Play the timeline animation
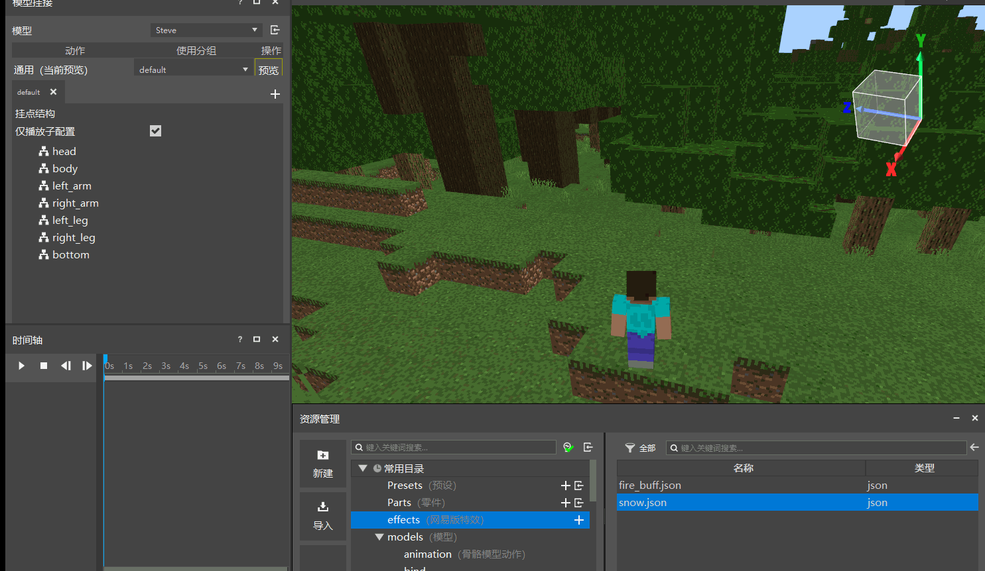Screen dimensions: 985x571 pos(21,366)
